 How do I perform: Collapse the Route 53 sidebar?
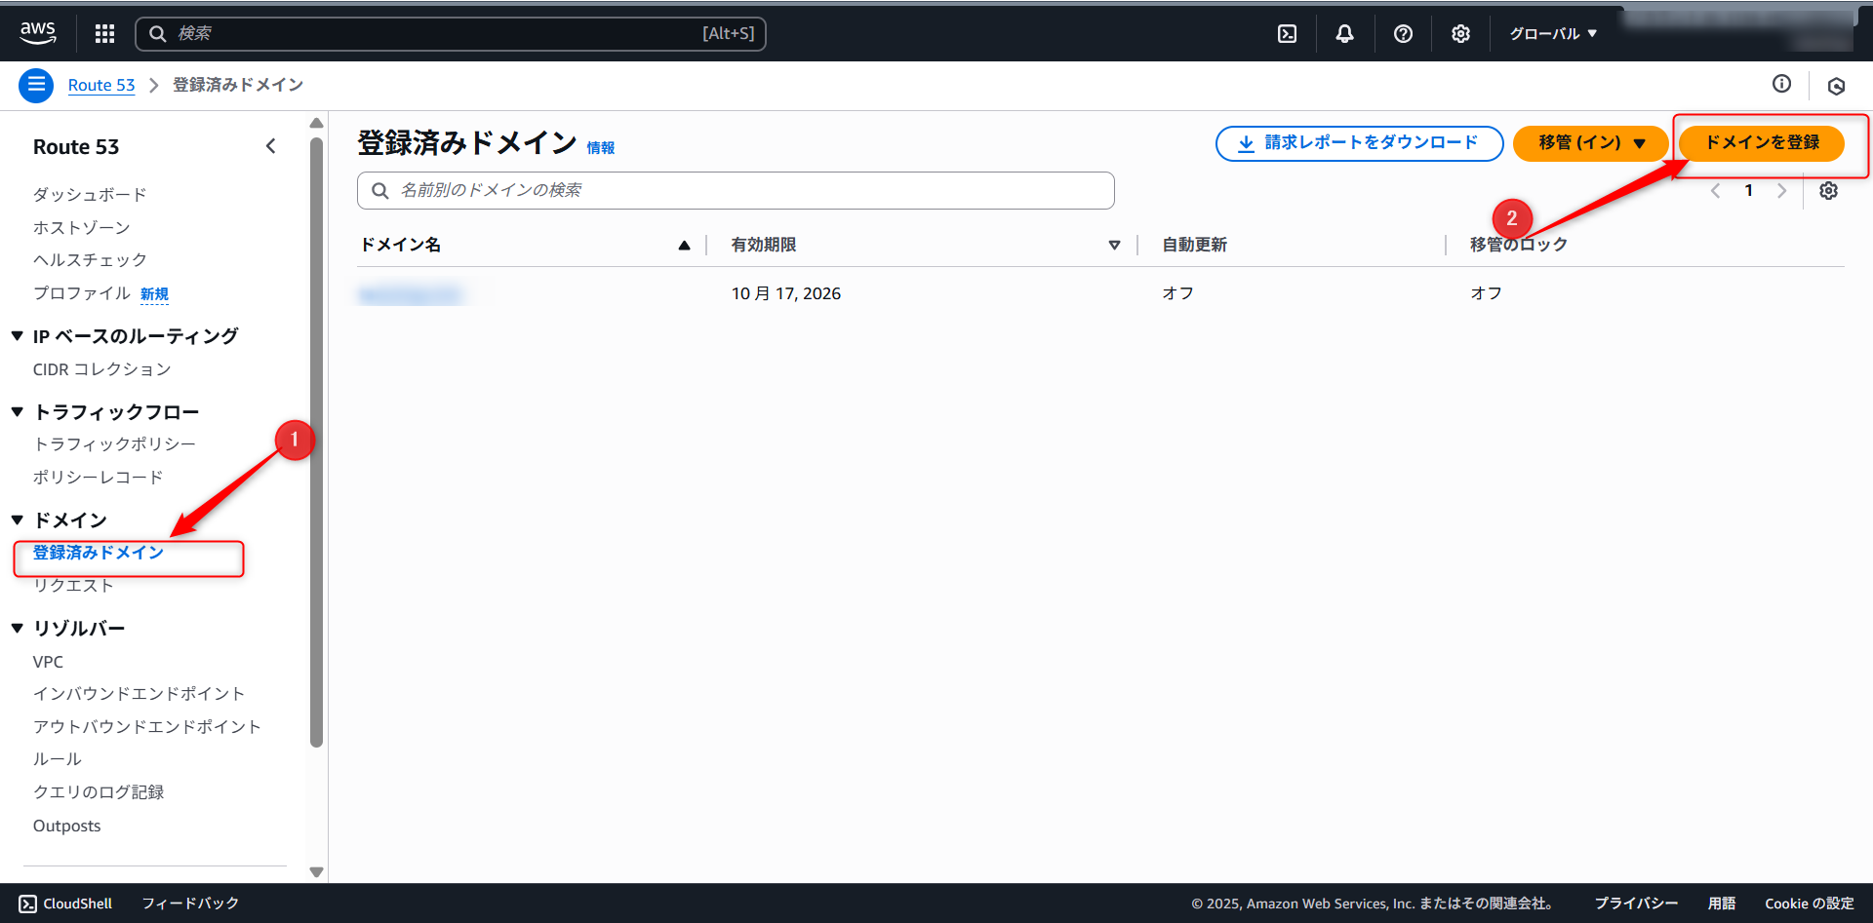pyautogui.click(x=271, y=146)
